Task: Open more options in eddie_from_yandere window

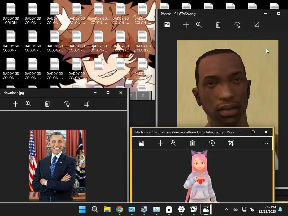Action: pyautogui.click(x=266, y=143)
